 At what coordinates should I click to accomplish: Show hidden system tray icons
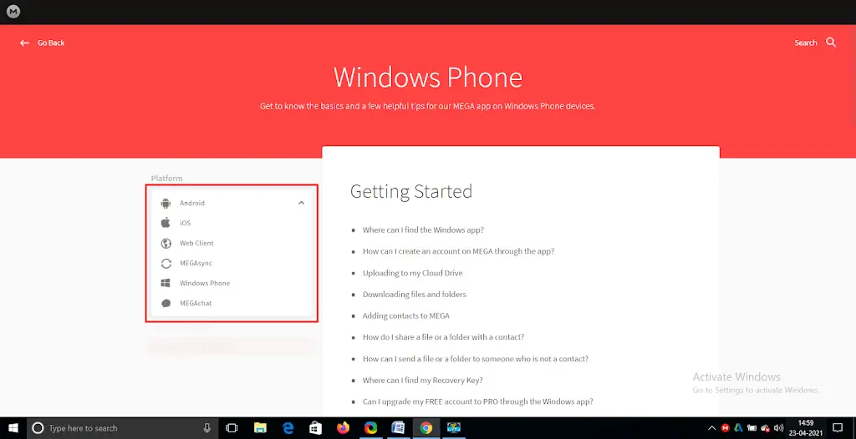pyautogui.click(x=712, y=428)
